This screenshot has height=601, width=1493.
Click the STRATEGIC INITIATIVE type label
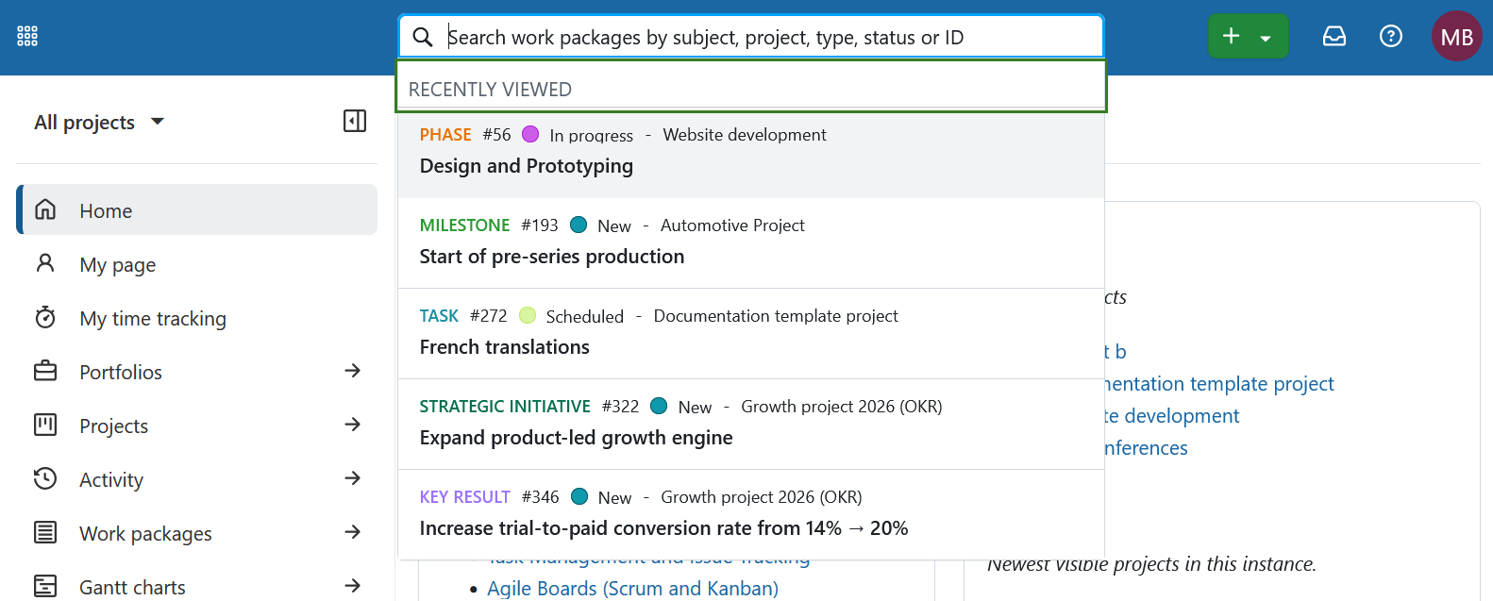[x=505, y=407]
